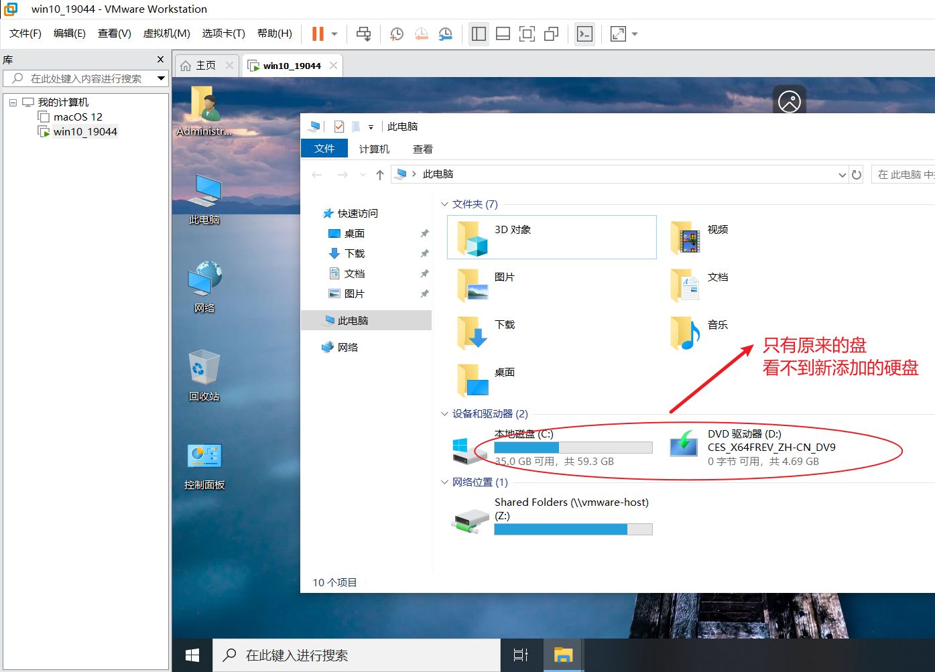Switch to Unity mode icon
935x672 pixels.
[x=551, y=33]
